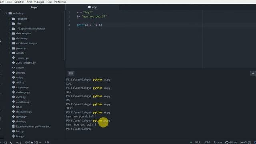Expand the website folder

10,53
